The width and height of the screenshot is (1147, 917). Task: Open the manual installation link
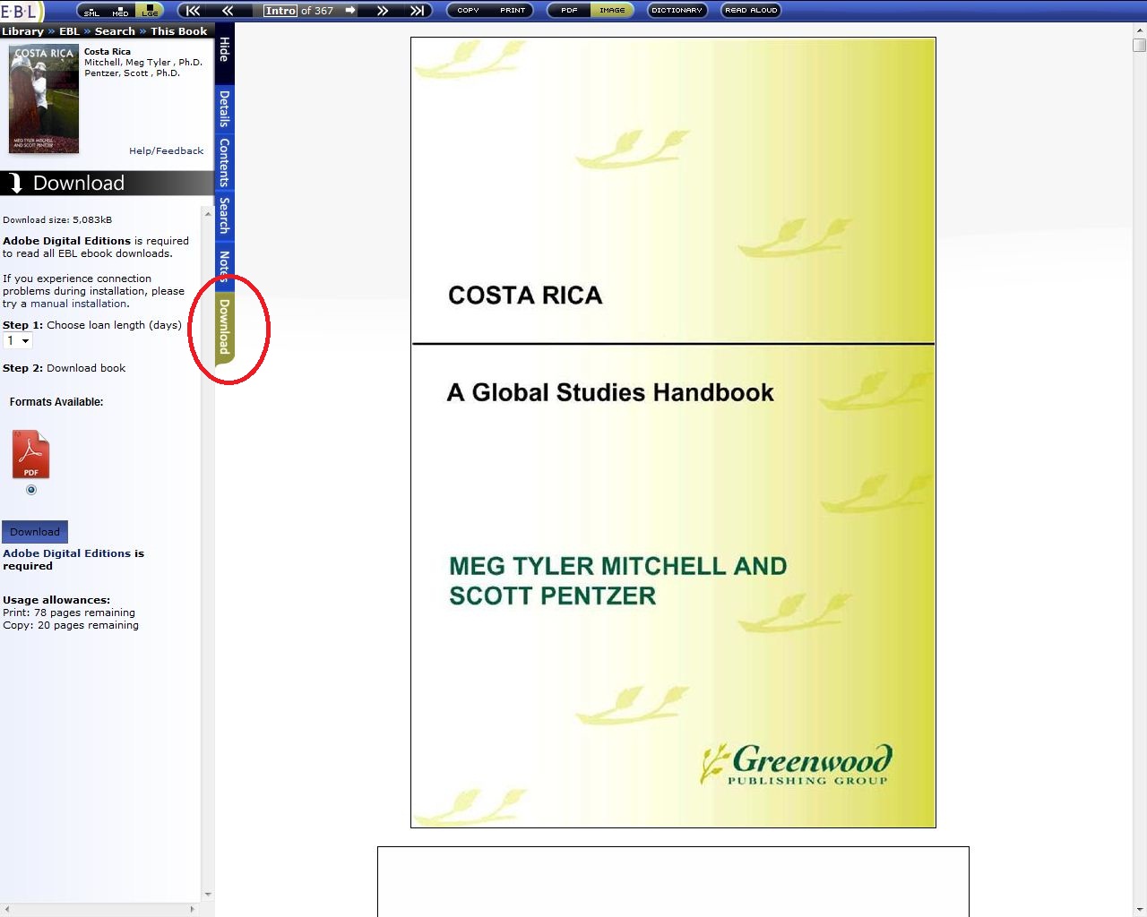80,304
